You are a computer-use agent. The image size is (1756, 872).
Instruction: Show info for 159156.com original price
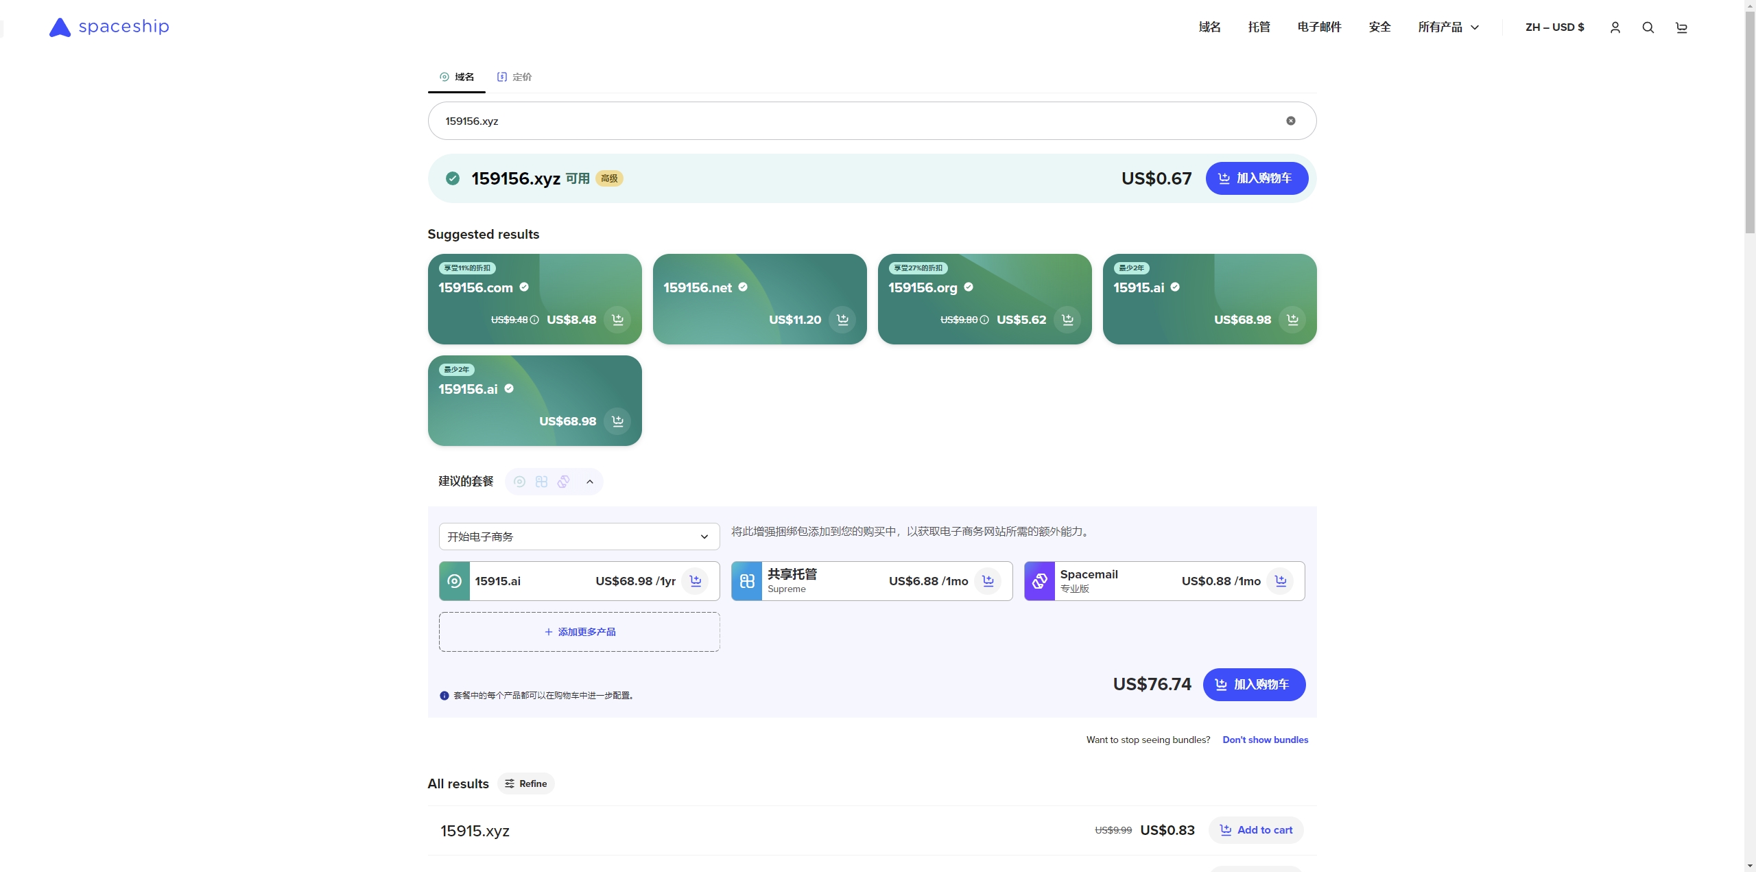[x=534, y=320]
